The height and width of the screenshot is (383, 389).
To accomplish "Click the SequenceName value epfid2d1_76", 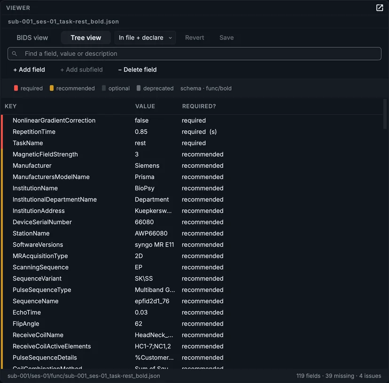I will (152, 301).
